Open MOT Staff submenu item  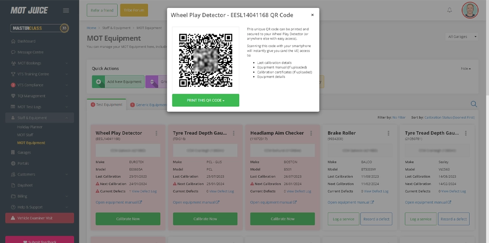pos(25,135)
